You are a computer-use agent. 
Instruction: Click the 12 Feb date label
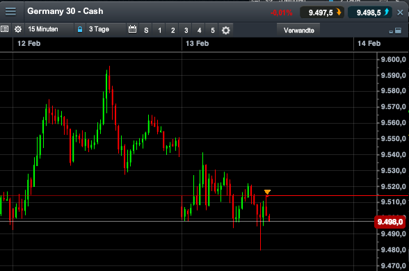coord(29,44)
